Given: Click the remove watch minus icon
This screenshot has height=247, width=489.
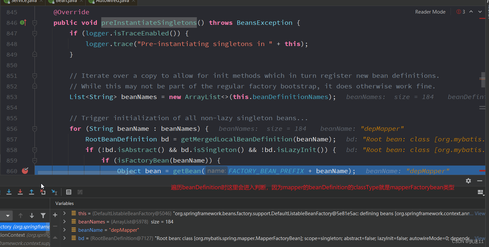Looking at the screenshot, I should [55, 226].
